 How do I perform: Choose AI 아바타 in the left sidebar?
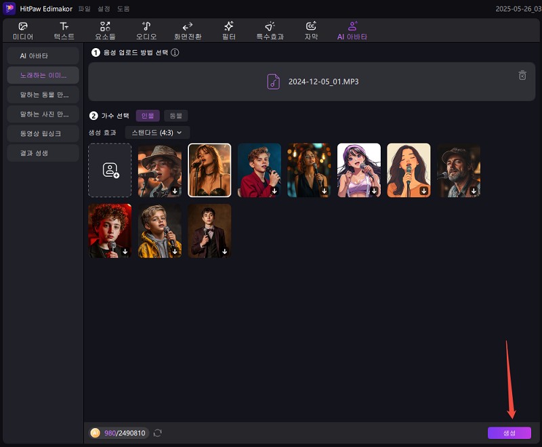[x=43, y=56]
